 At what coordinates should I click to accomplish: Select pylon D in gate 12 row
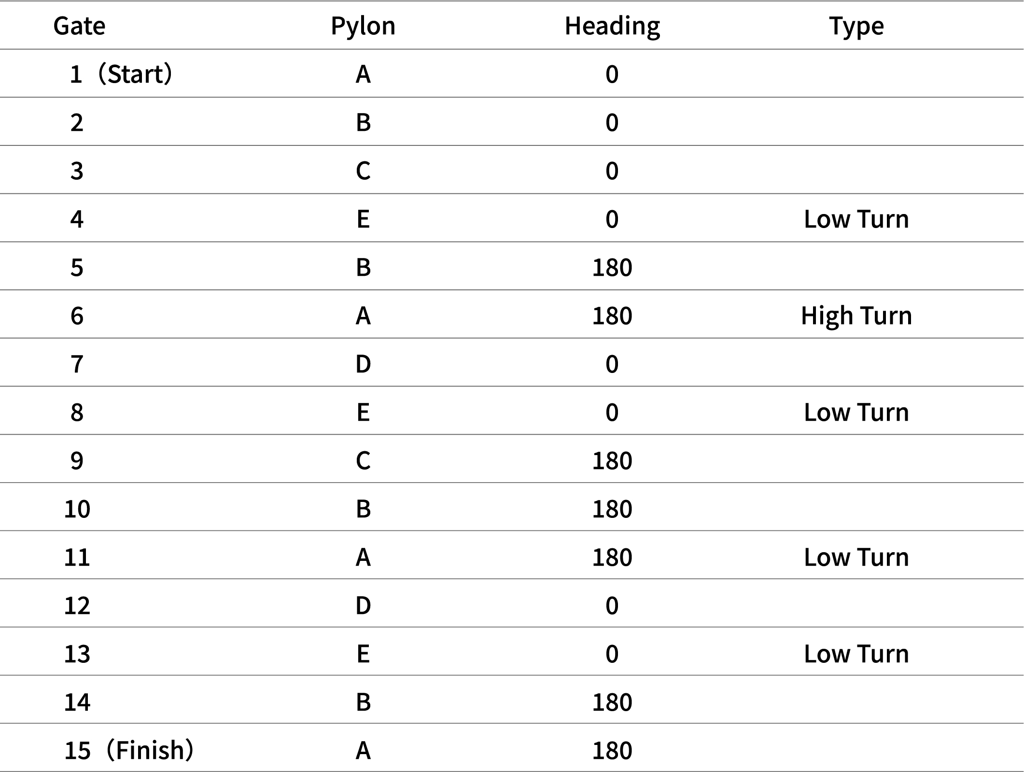coord(363,605)
